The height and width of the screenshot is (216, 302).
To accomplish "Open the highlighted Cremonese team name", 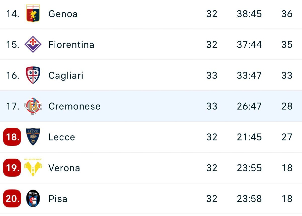I will (x=74, y=106).
